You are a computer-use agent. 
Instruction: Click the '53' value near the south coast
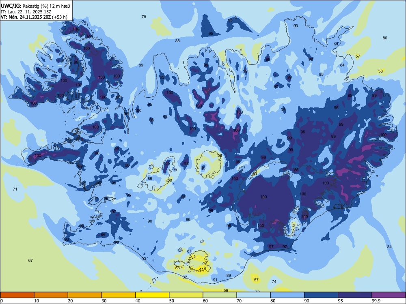coord(178,268)
